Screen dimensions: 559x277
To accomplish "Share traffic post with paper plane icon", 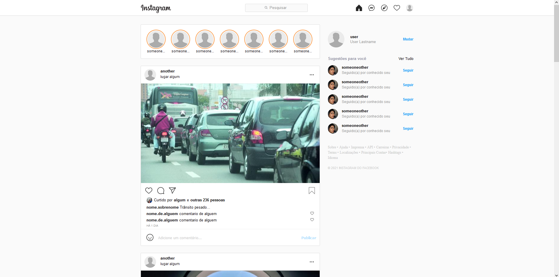I will [172, 191].
